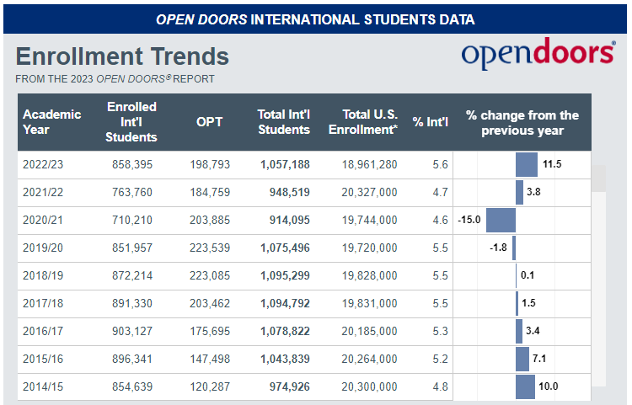The height and width of the screenshot is (405, 632).
Task: Click the 11.5 bar for 2022/23
Action: point(526,164)
